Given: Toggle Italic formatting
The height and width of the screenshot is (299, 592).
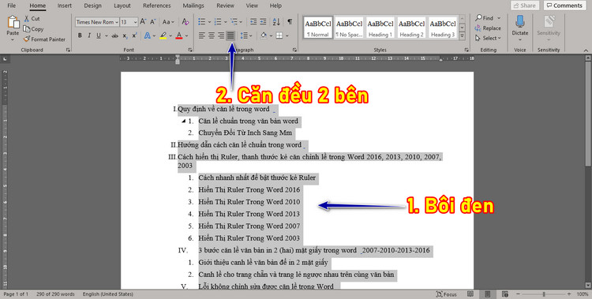Looking at the screenshot, I should click(x=89, y=36).
